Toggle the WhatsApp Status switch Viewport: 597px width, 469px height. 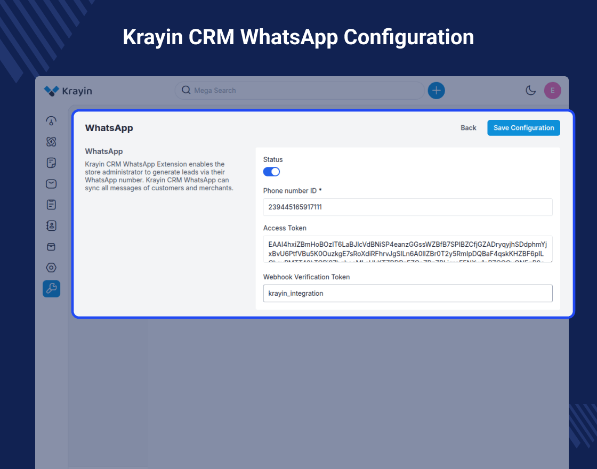click(x=271, y=172)
